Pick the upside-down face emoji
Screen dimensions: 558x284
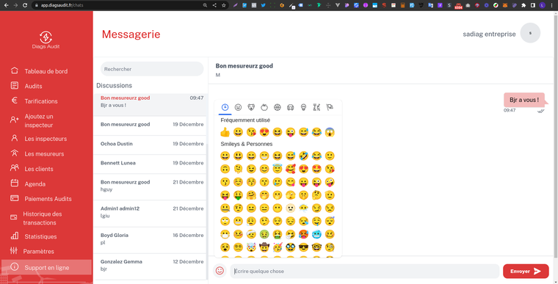coord(225,169)
